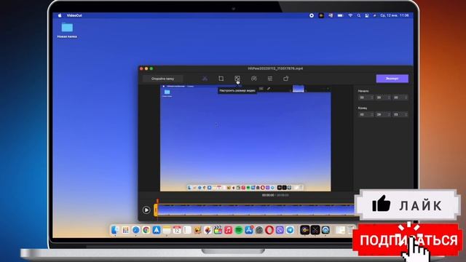Click the yellow left trim handle on timeline

155,210
